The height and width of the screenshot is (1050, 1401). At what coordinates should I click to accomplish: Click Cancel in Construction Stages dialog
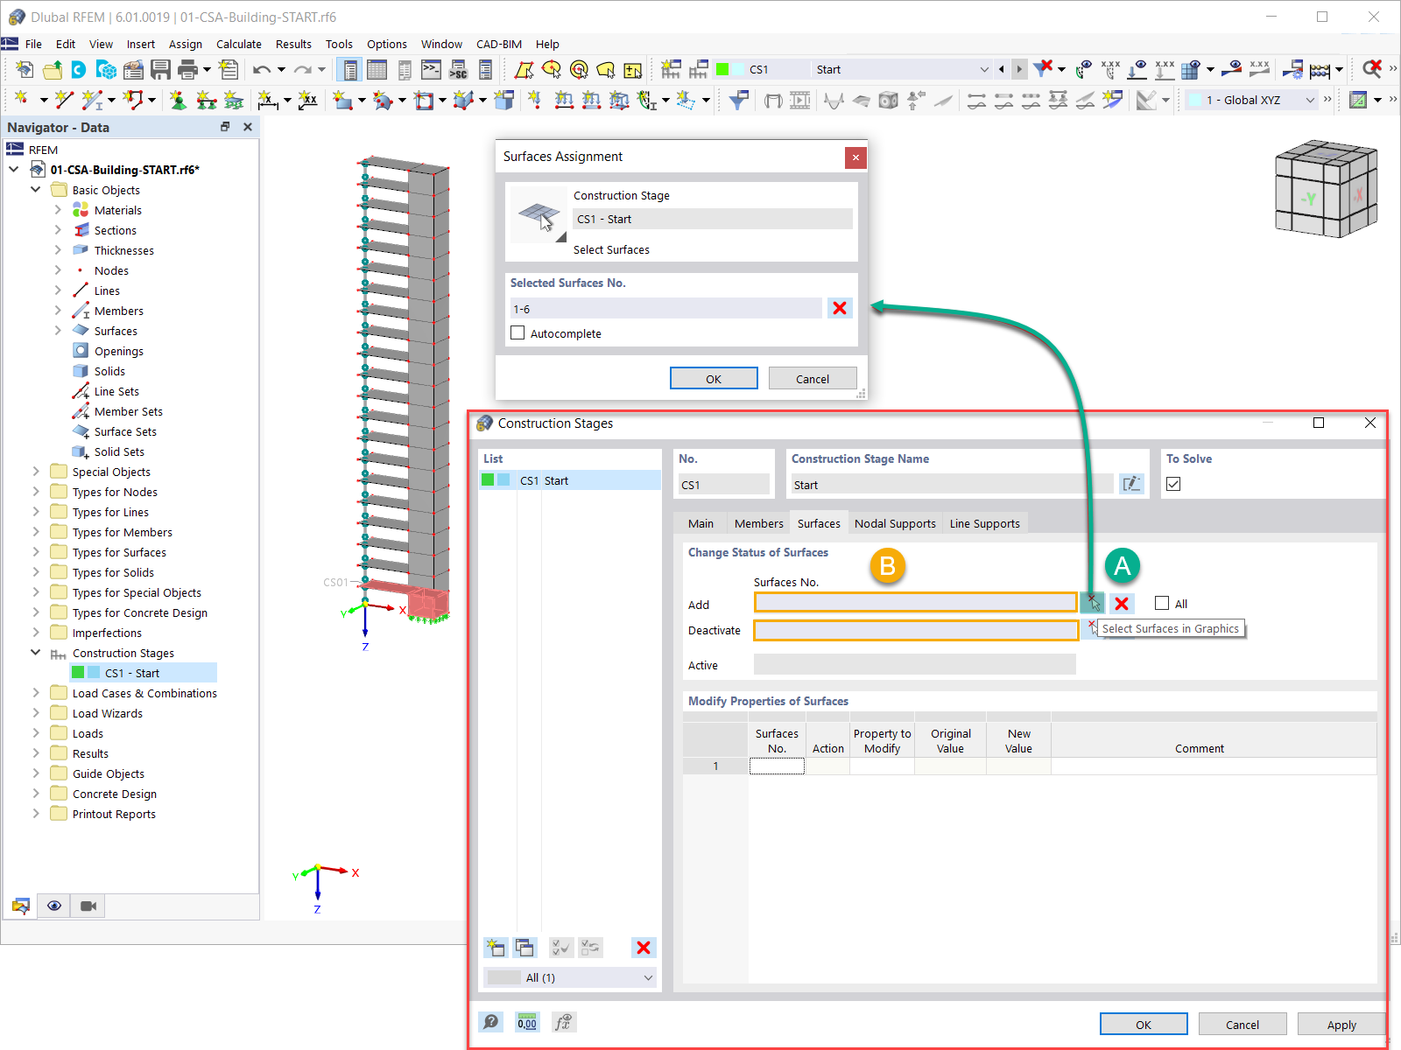click(1243, 1024)
